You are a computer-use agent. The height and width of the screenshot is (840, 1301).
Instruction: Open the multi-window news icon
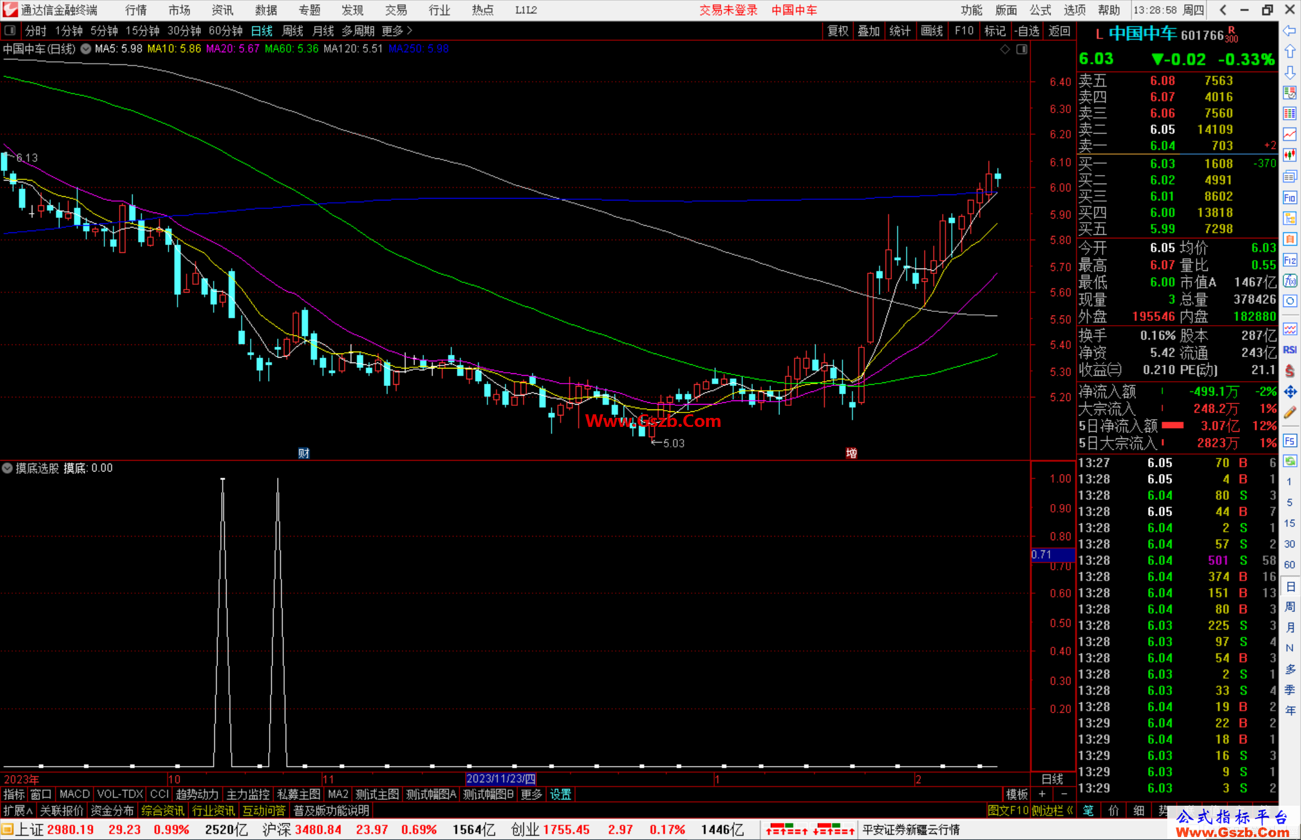1290,176
